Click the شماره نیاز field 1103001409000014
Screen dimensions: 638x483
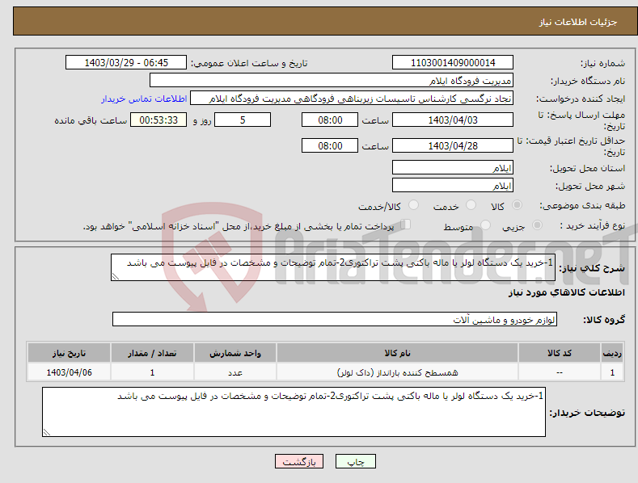[453, 63]
